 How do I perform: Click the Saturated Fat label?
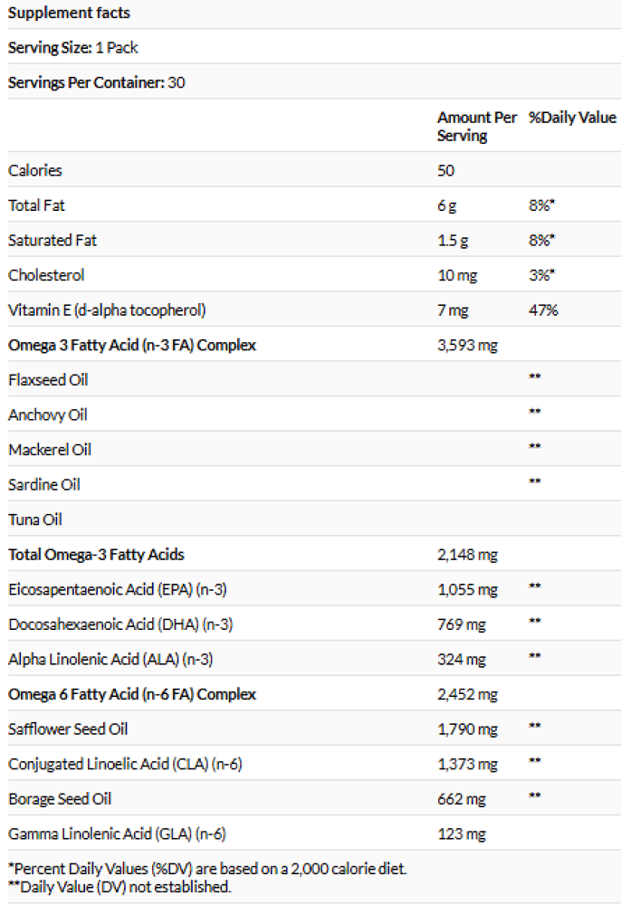pyautogui.click(x=53, y=241)
